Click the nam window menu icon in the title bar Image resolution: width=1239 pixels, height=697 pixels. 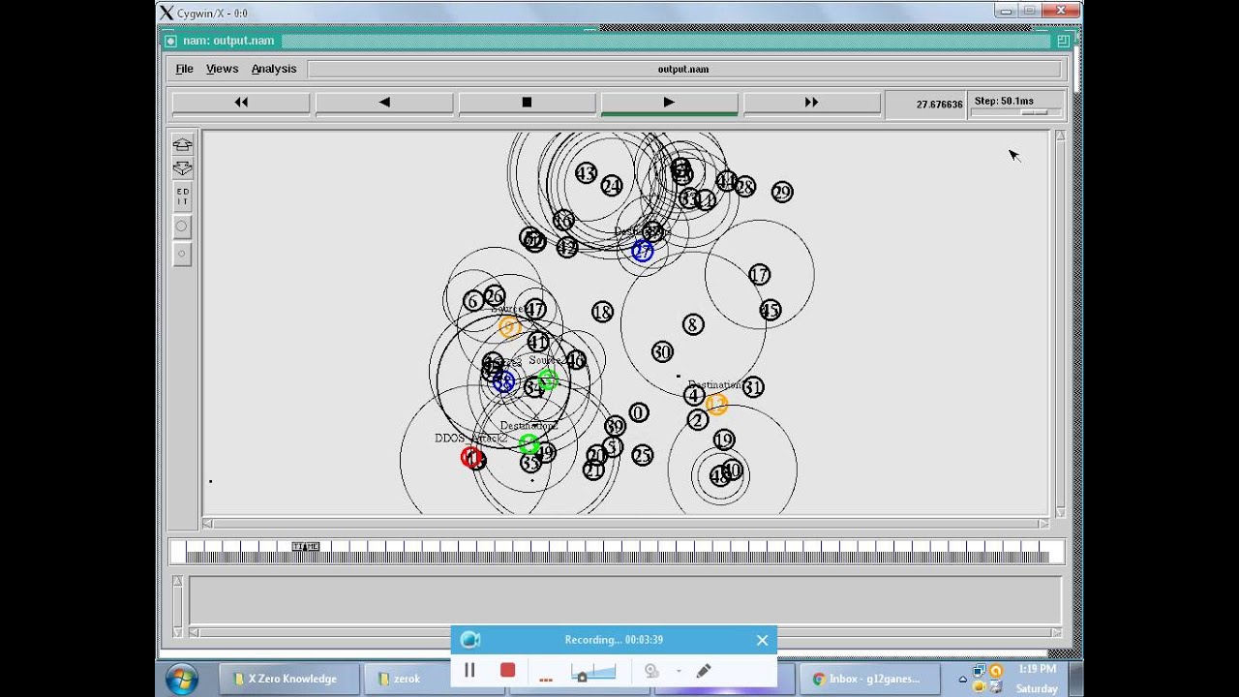[x=170, y=41]
